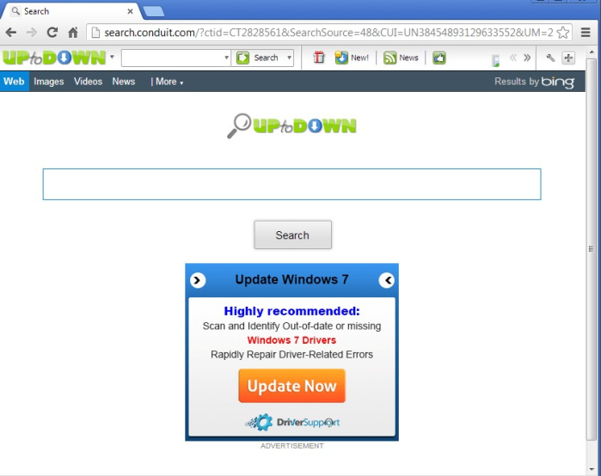Click the ad's right circled arrow
Screen dimensions: 601x476
[x=387, y=280]
